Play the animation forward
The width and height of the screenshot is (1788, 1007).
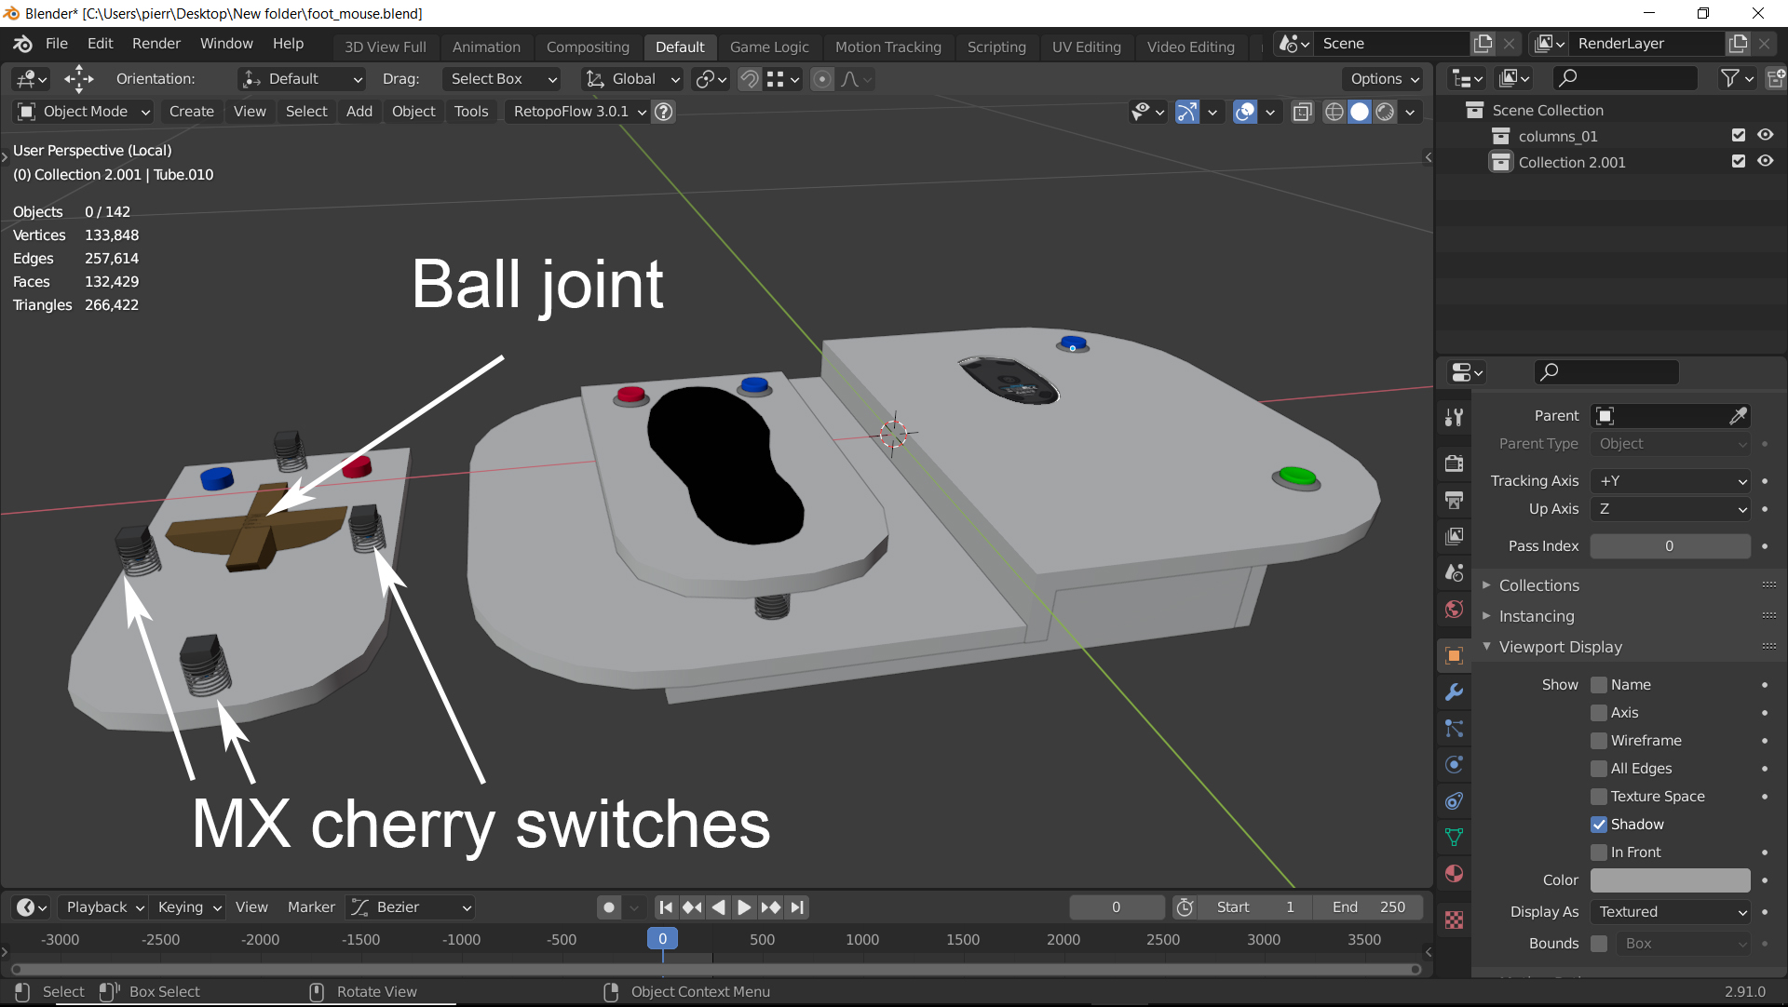tap(744, 907)
